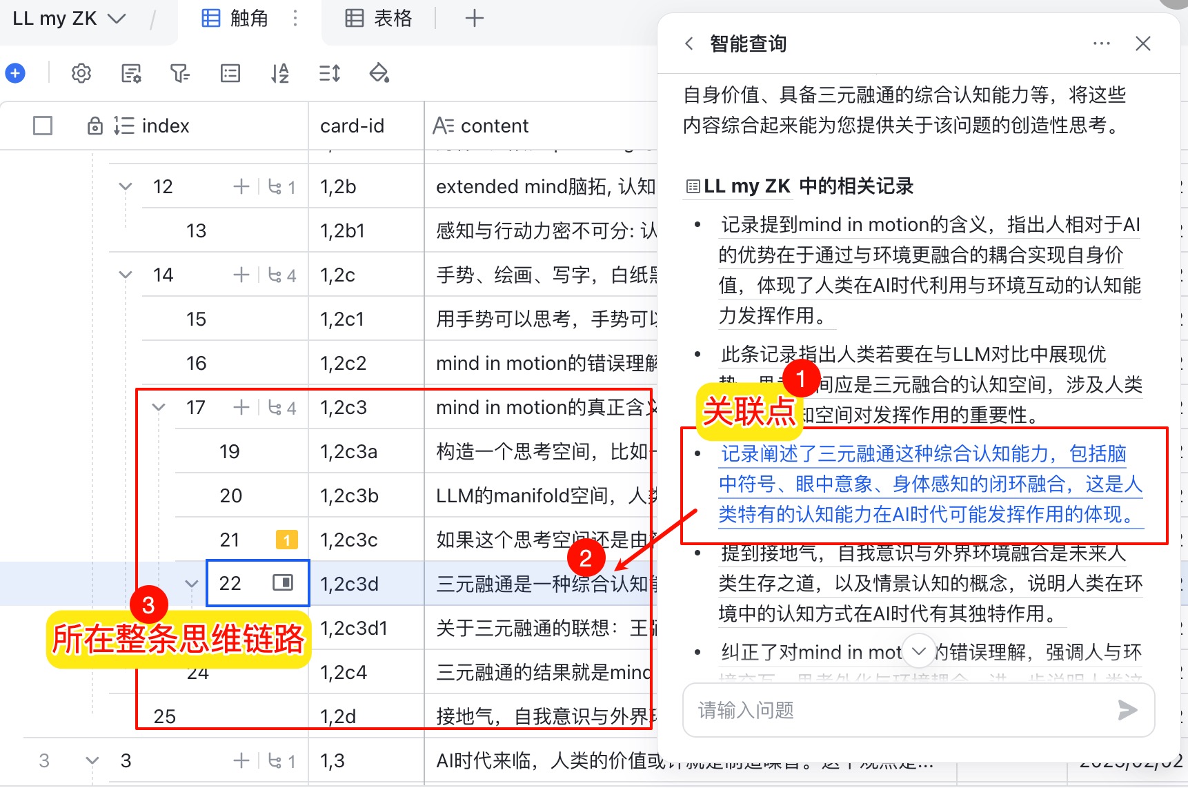Switch to the 表格 view tab
1188x788 pixels.
point(378,18)
